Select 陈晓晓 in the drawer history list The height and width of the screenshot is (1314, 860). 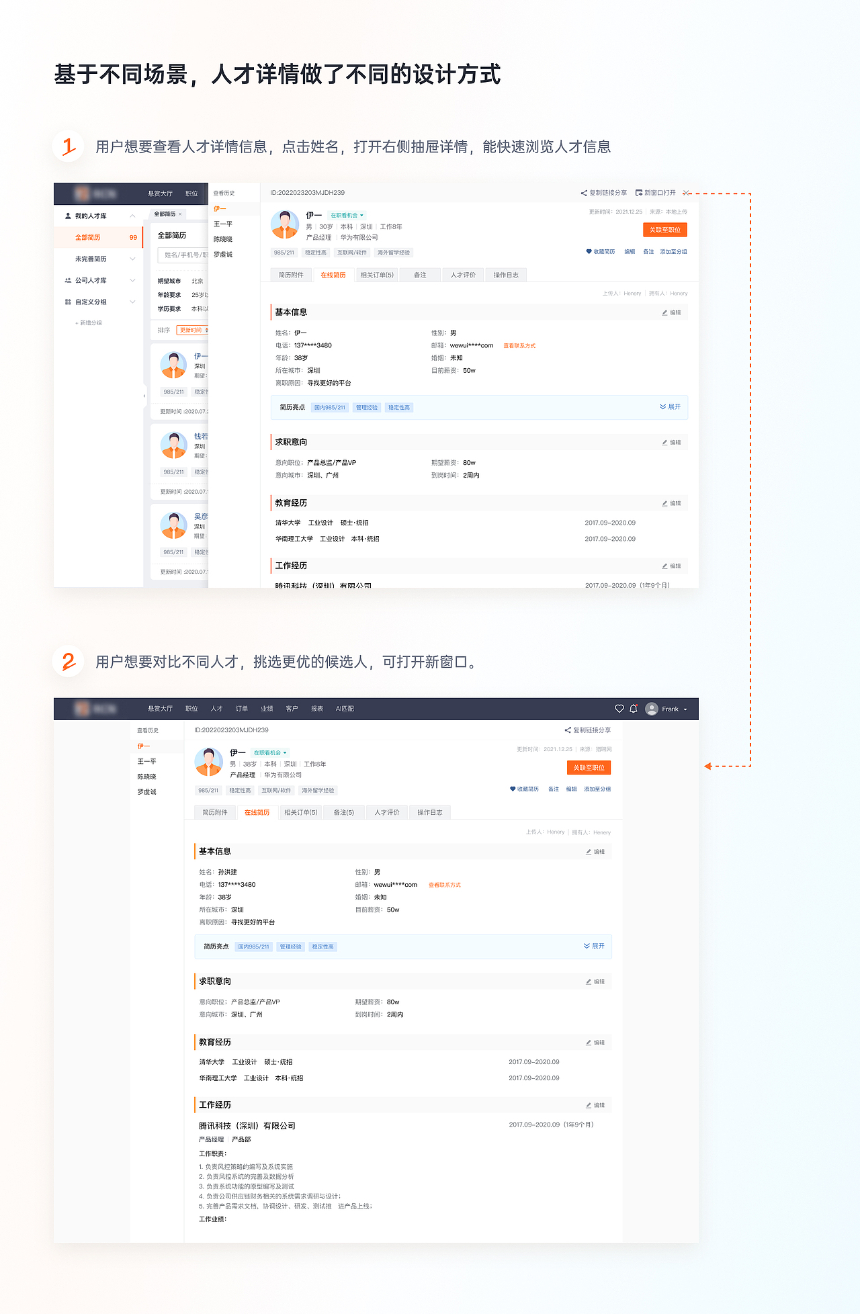(x=223, y=240)
